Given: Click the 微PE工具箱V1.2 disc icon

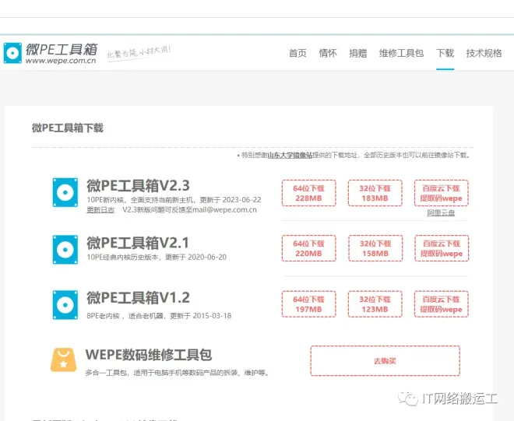Looking at the screenshot, I should [x=65, y=305].
